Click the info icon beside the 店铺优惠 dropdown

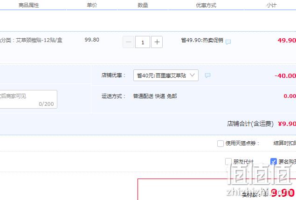[x=207, y=76]
